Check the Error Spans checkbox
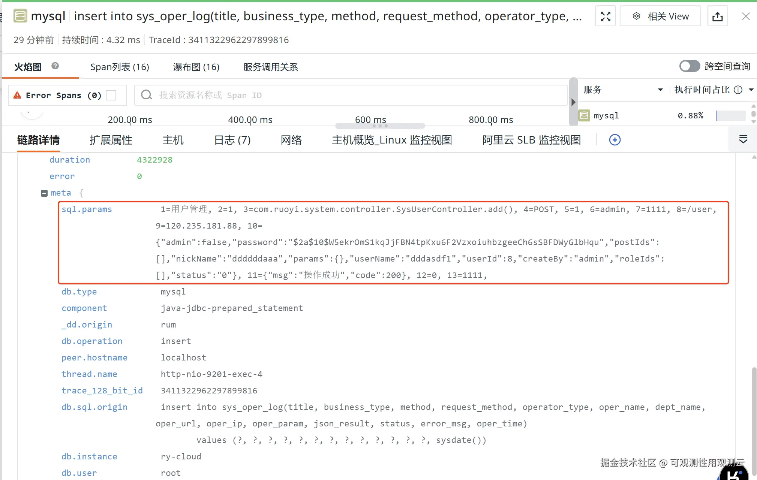Viewport: 757px width, 480px height. click(x=111, y=95)
